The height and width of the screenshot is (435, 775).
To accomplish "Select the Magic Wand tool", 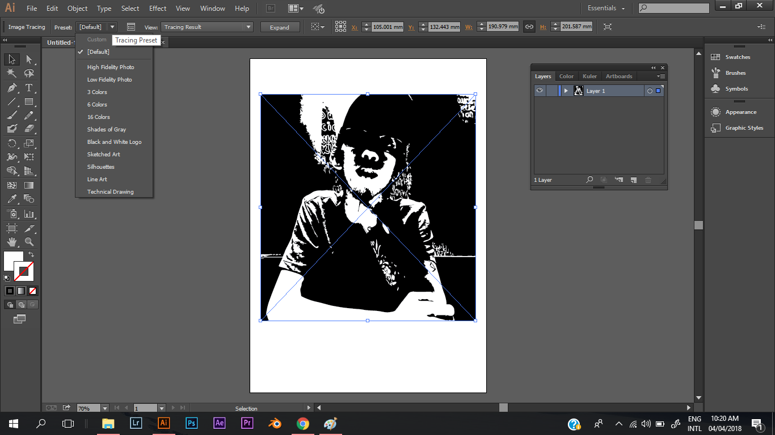I will pos(12,74).
